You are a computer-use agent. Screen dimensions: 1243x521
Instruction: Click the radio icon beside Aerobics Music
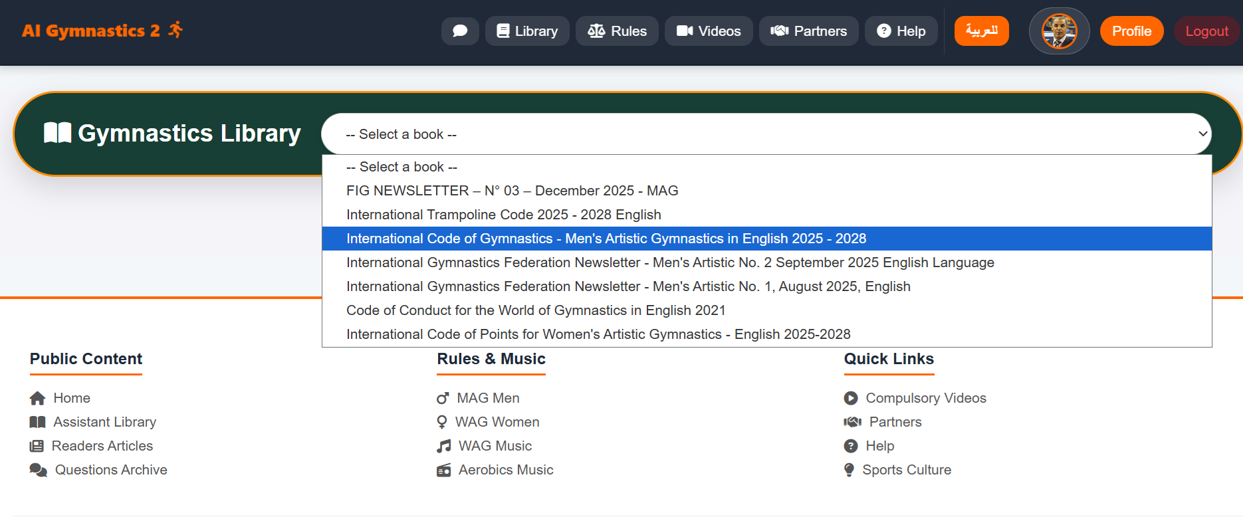443,470
